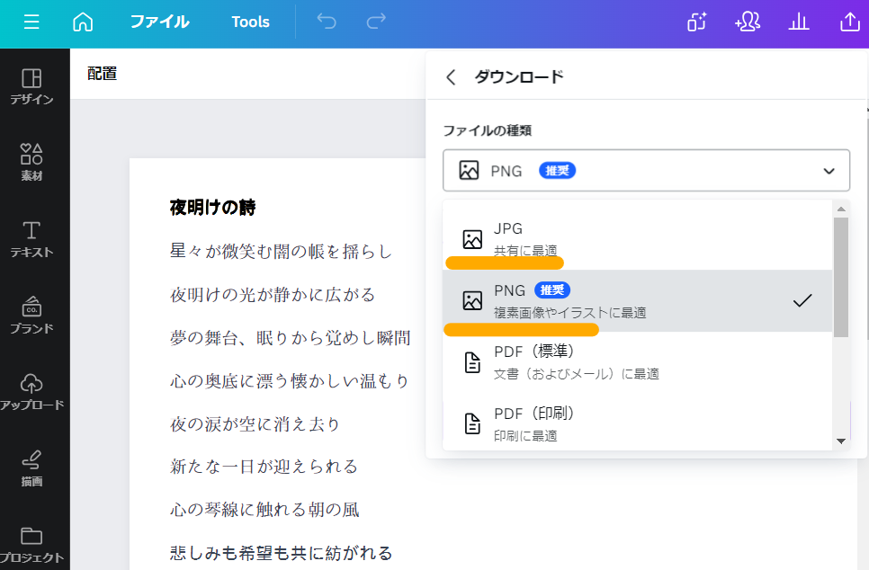
Task: Select the line 夜の涙が空に消え去り
Action: click(x=255, y=423)
